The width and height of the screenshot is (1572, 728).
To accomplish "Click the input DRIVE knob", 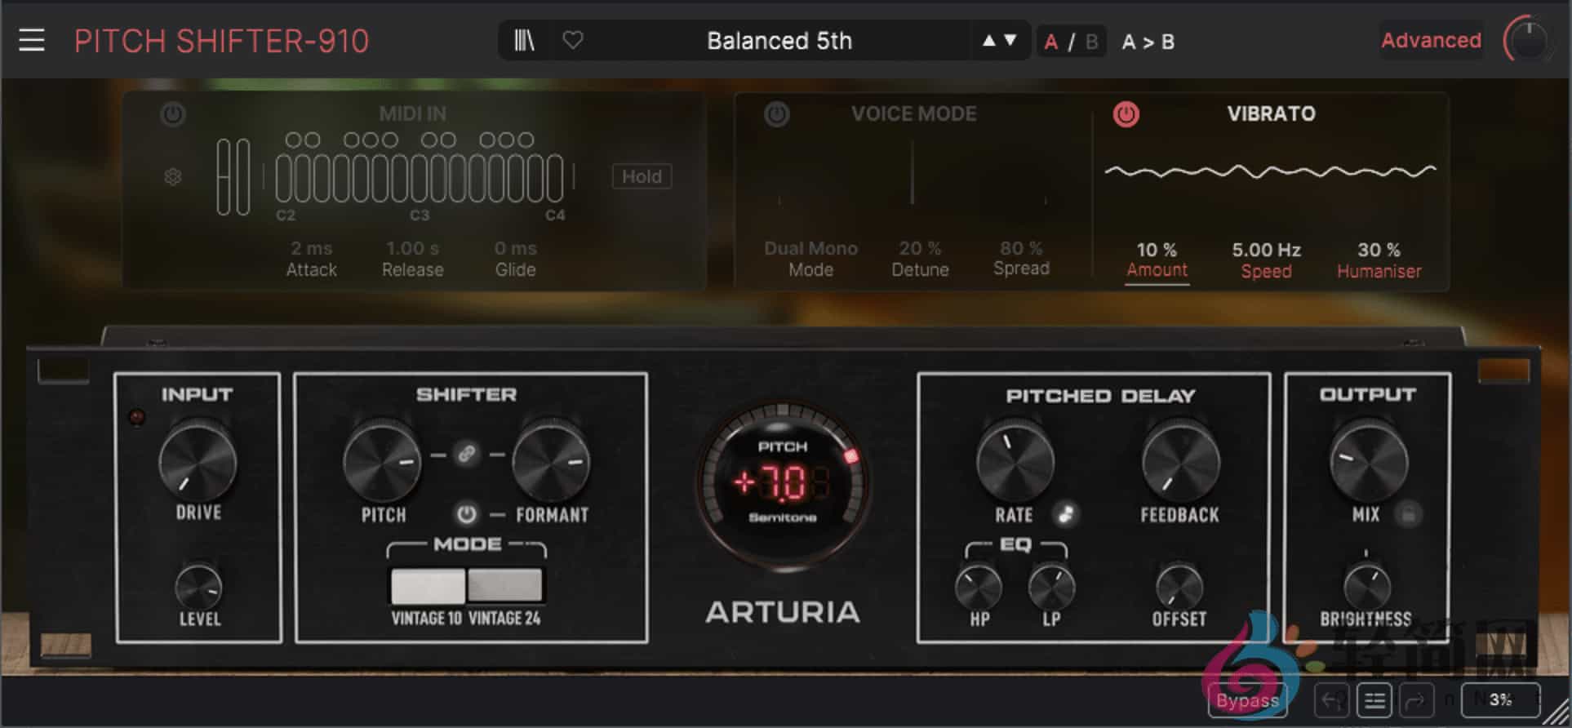I will point(198,462).
